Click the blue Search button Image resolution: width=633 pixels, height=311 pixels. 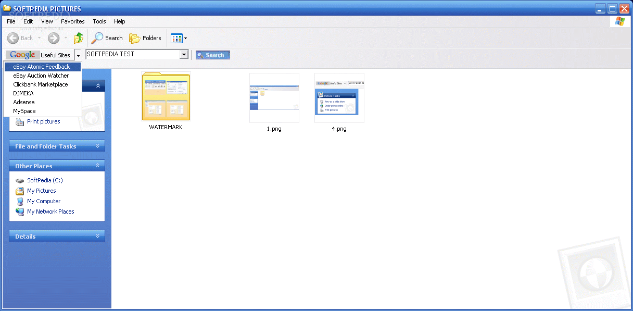(213, 55)
